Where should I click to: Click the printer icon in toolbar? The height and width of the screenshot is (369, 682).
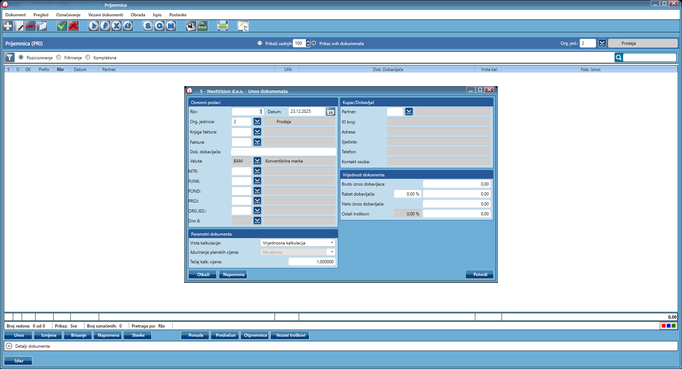pos(222,26)
